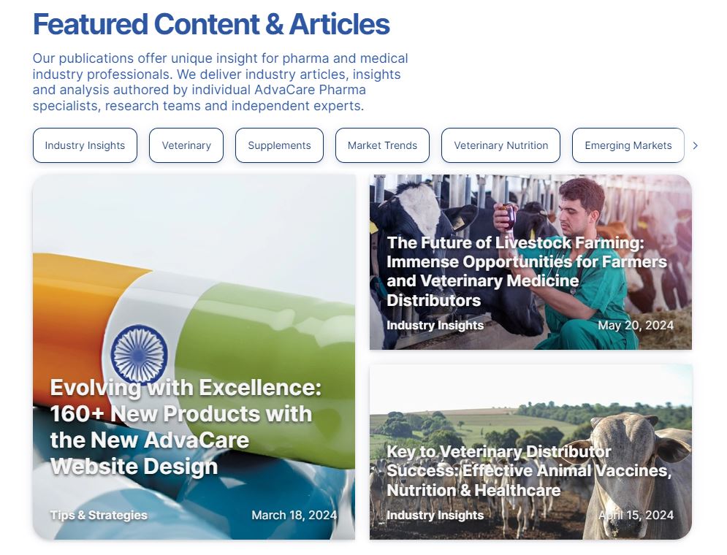
Task: Click the cattle herd photo thumbnail
Action: [530, 452]
